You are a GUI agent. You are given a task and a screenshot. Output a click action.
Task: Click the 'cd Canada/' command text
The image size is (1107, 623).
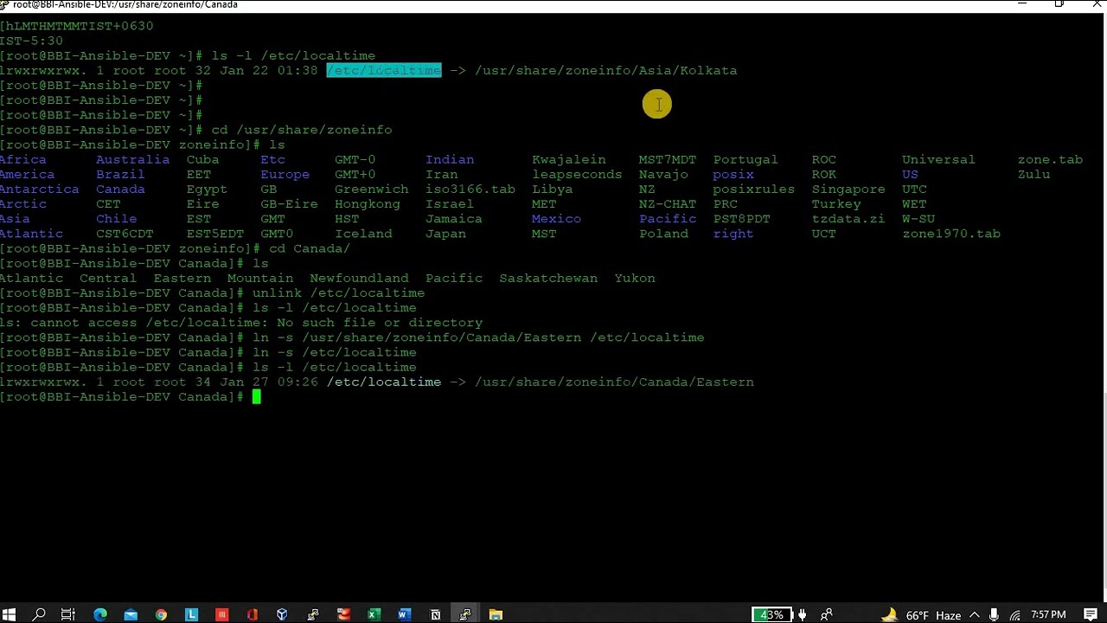click(310, 248)
